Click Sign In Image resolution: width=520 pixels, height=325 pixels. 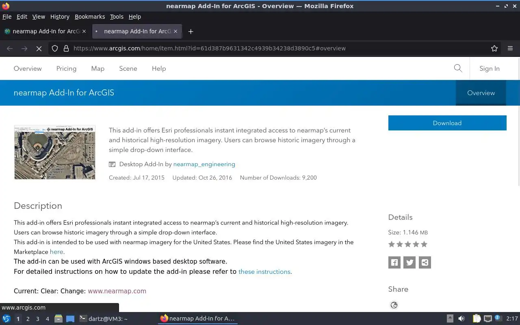pos(490,69)
